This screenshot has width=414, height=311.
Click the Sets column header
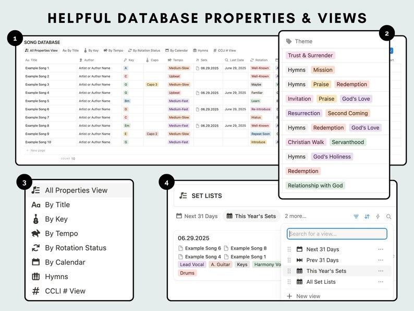[x=201, y=60]
